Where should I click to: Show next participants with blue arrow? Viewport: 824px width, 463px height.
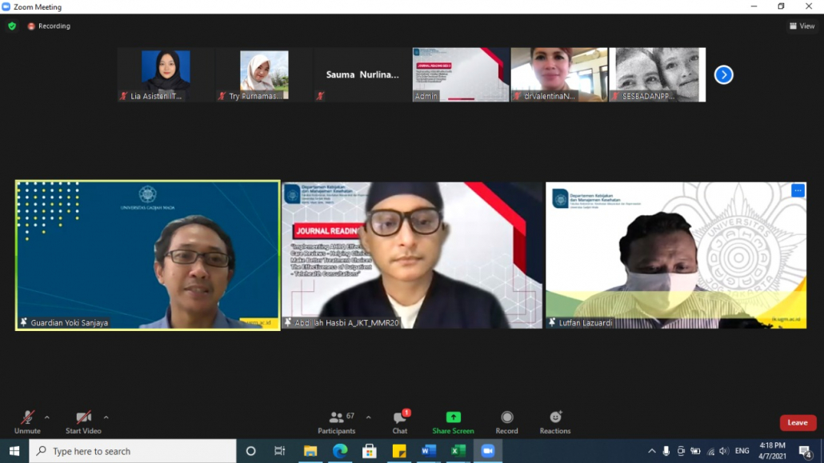723,74
